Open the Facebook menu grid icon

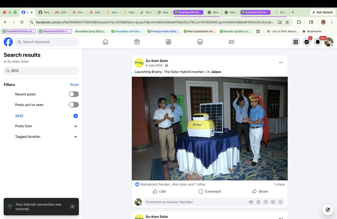[x=296, y=42]
